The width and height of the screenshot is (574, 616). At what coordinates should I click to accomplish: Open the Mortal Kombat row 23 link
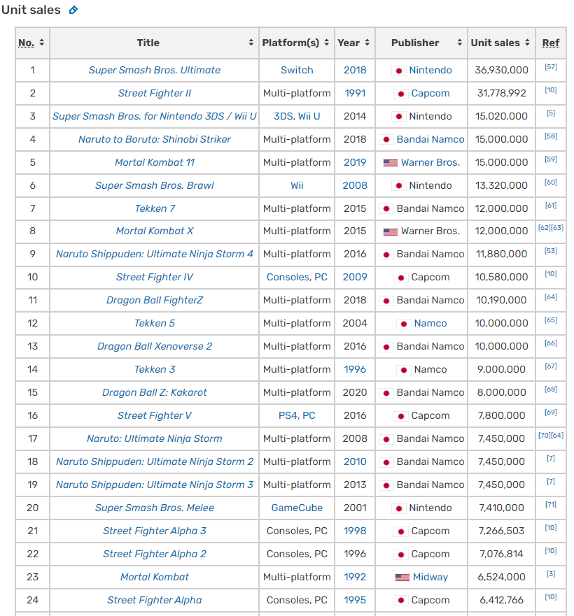pyautogui.click(x=154, y=577)
